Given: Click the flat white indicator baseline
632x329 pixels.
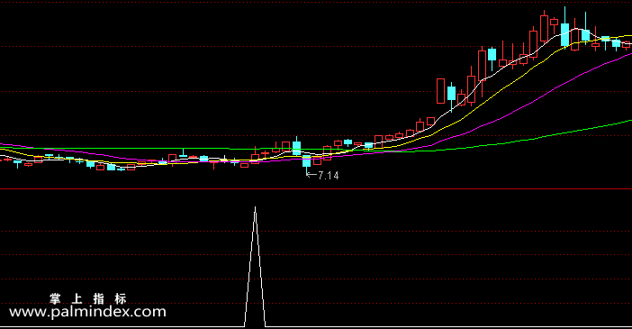Looking at the screenshot, I should click(x=443, y=326).
